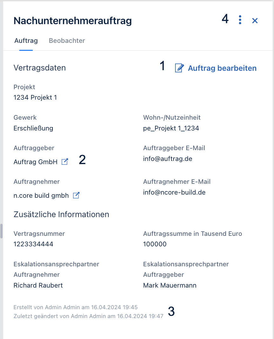The width and height of the screenshot is (274, 339).
Task: Click the info@ncore-build.de email address
Action: pyautogui.click(x=174, y=192)
